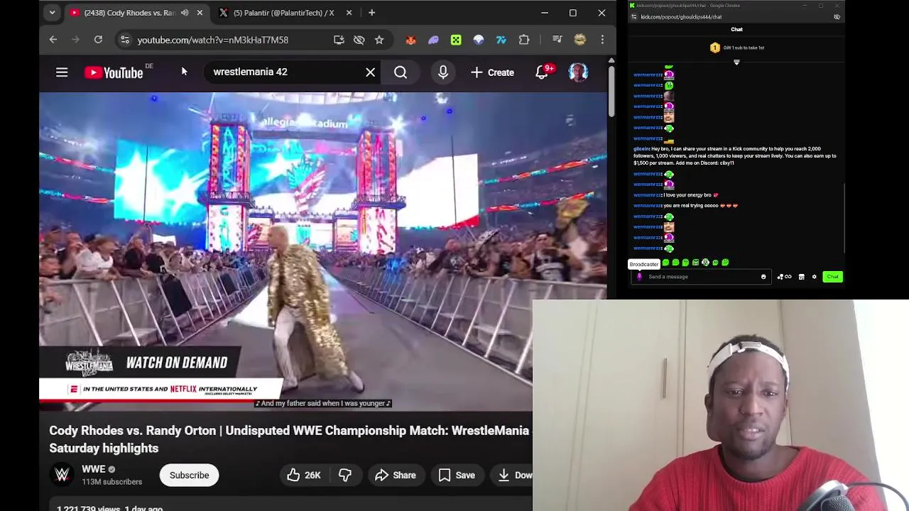Click the Chat heading in Kick window
This screenshot has width=909, height=511.
tap(736, 30)
